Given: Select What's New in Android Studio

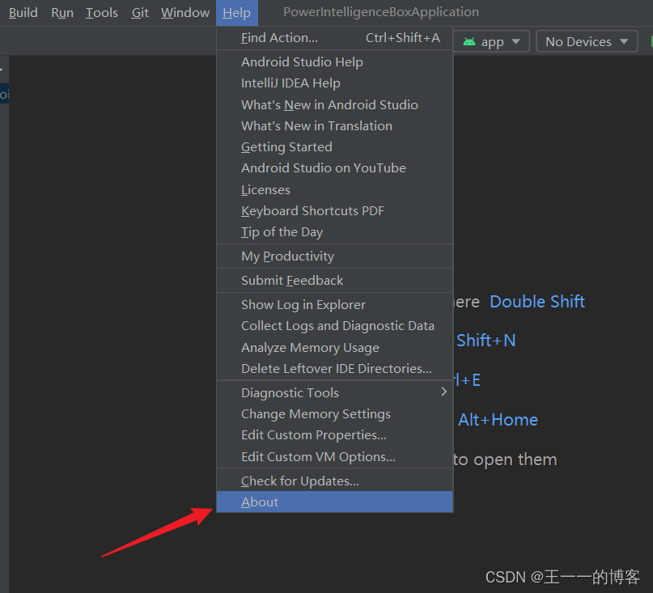Looking at the screenshot, I should point(334,104).
